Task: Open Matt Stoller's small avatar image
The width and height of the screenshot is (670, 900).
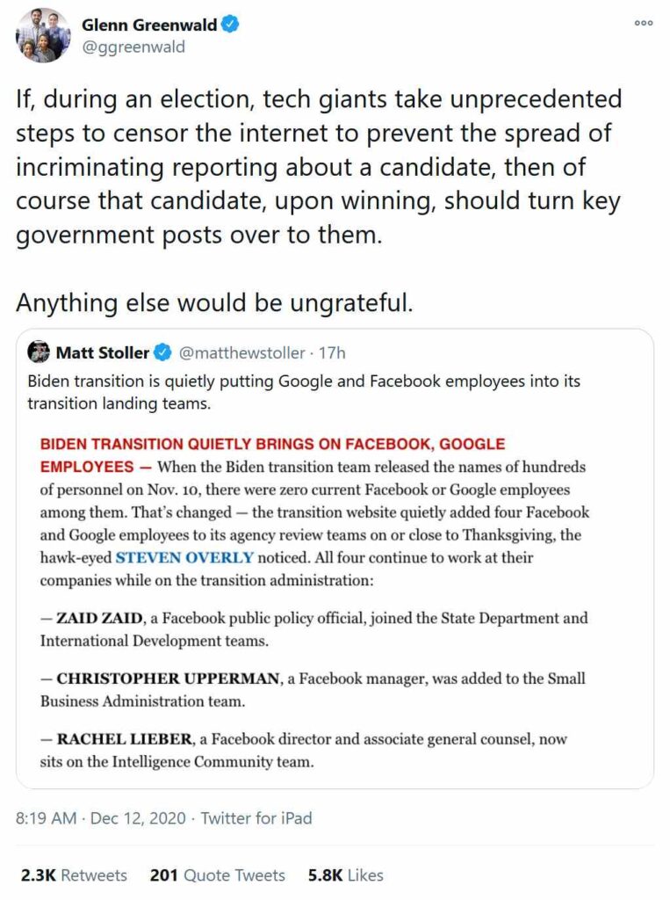Action: coord(39,353)
